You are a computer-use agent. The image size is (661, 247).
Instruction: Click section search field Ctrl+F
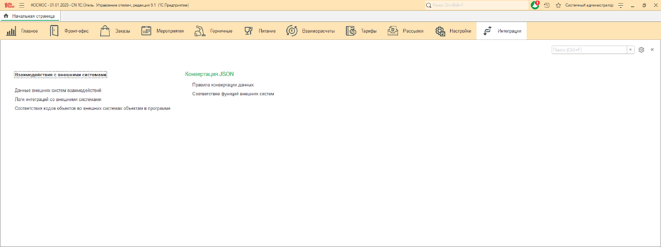(x=589, y=50)
